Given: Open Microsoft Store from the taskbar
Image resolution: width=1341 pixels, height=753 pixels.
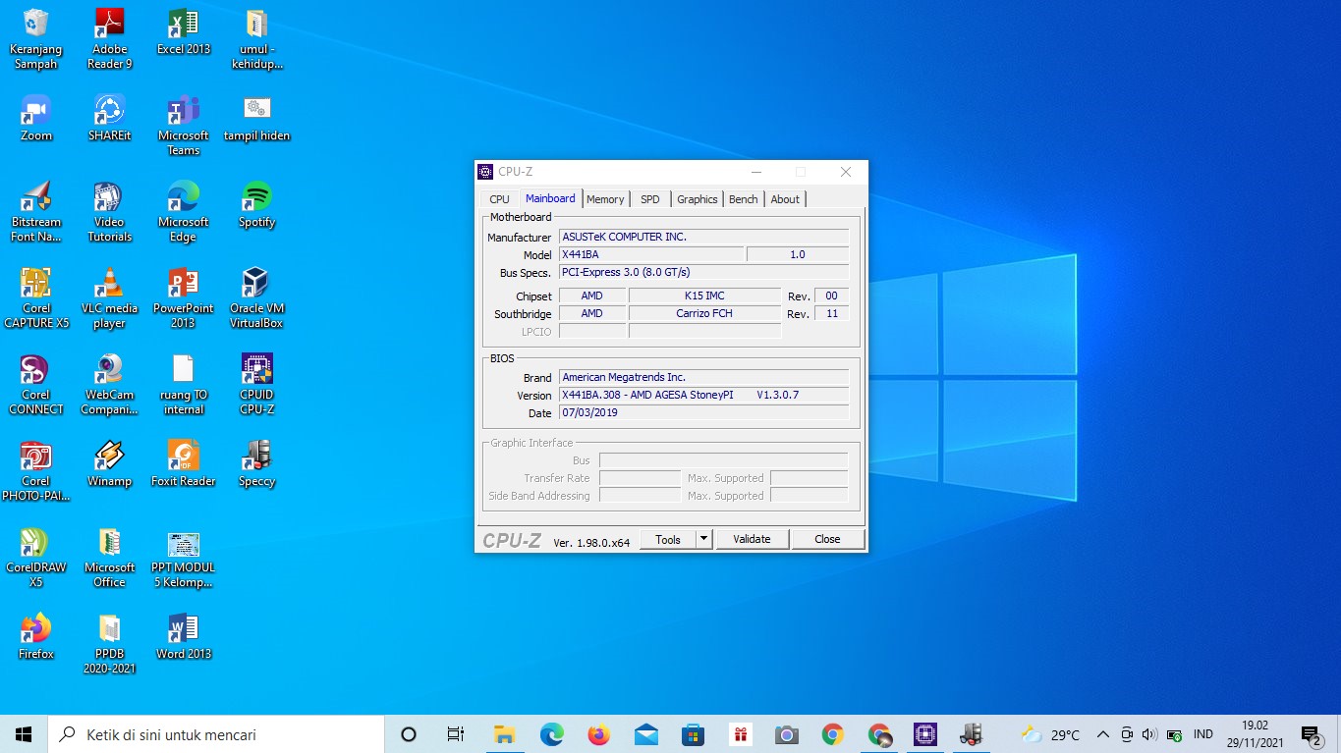Looking at the screenshot, I should point(694,734).
